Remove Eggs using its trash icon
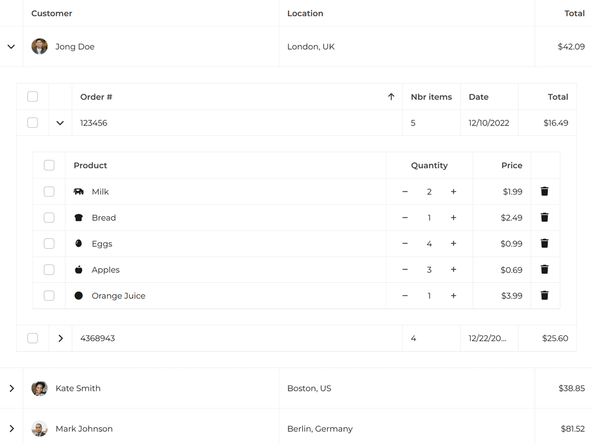Image resolution: width=593 pixels, height=444 pixels. click(x=544, y=243)
